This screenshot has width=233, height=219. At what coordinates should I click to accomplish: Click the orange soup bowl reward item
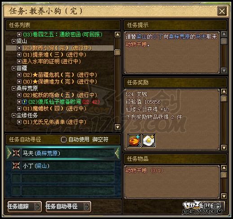coord(134,140)
